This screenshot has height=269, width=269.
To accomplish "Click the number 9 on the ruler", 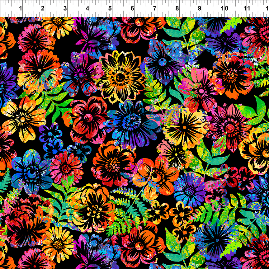I will (x=200, y=9).
